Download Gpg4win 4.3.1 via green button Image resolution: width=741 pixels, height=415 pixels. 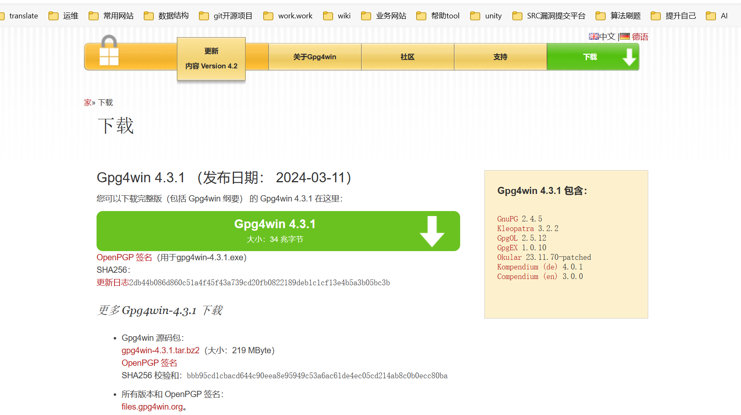pos(278,231)
